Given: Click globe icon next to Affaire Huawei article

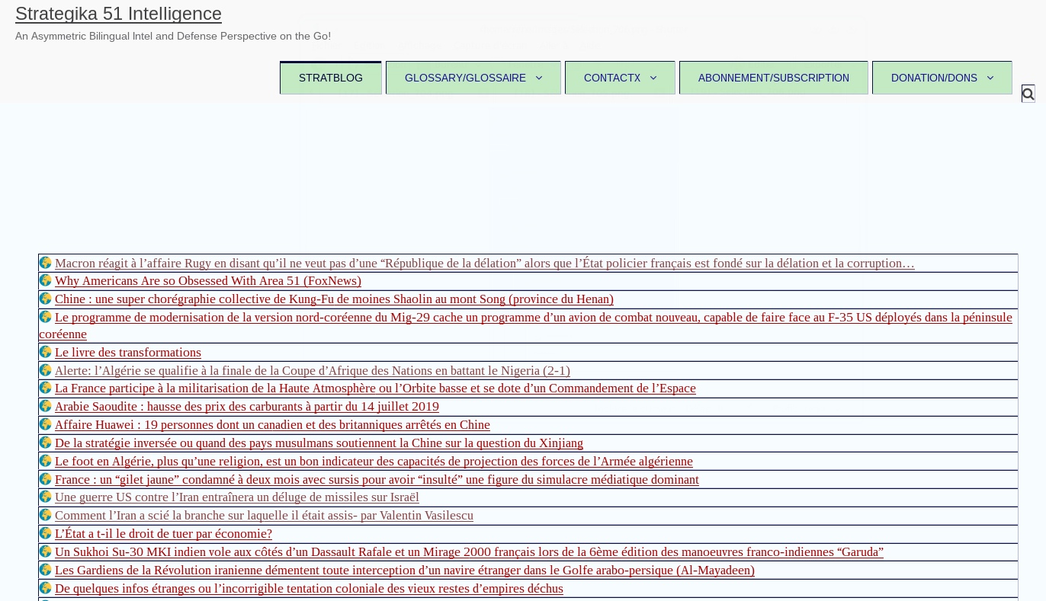Looking at the screenshot, I should click(x=46, y=424).
